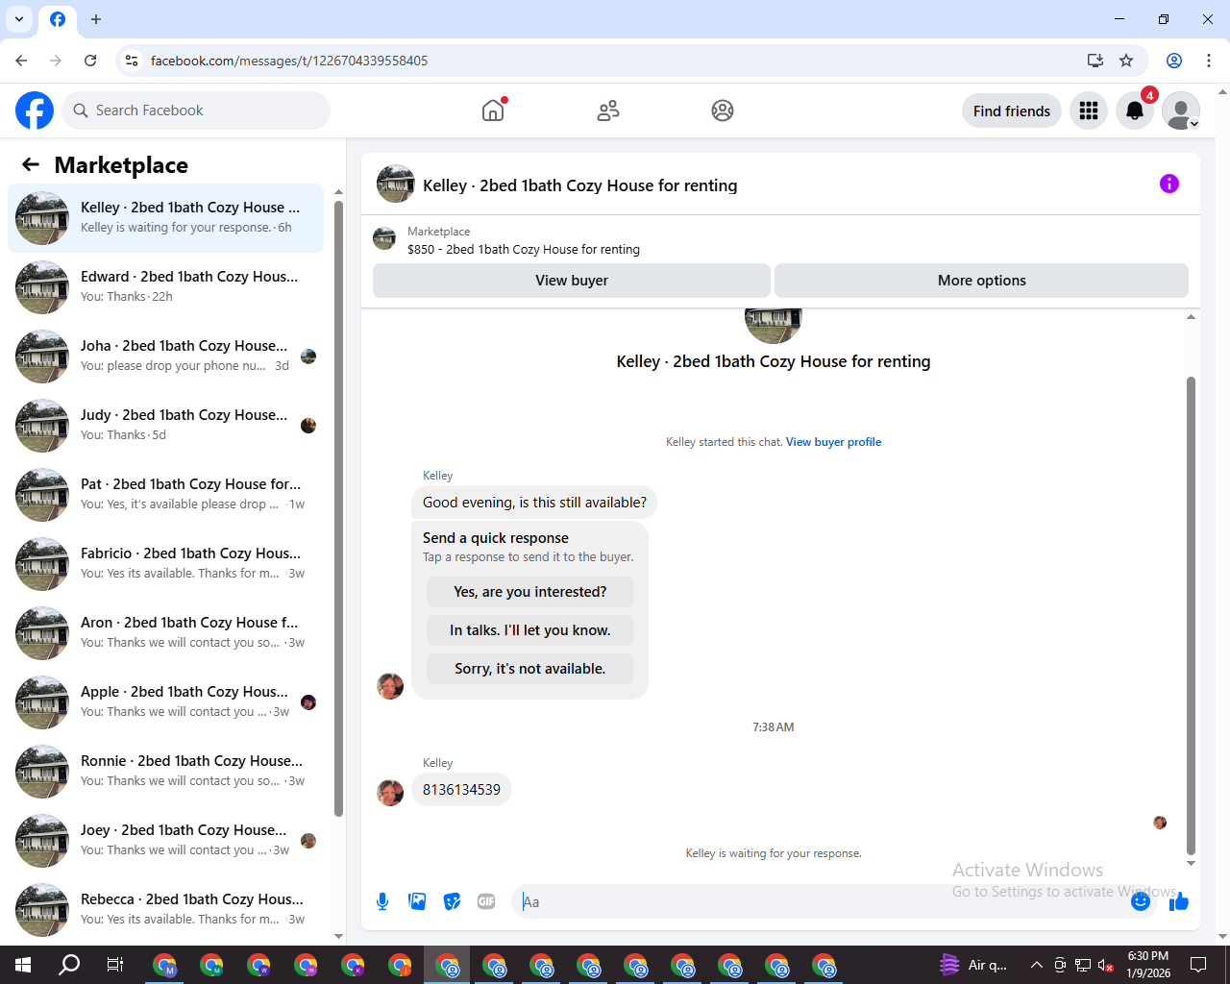
Task: Open conversation information purple icon
Action: [x=1169, y=184]
